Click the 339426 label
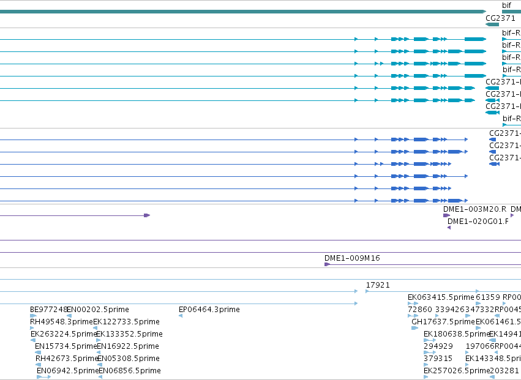Viewport: 521px width, 380px height. point(450,310)
